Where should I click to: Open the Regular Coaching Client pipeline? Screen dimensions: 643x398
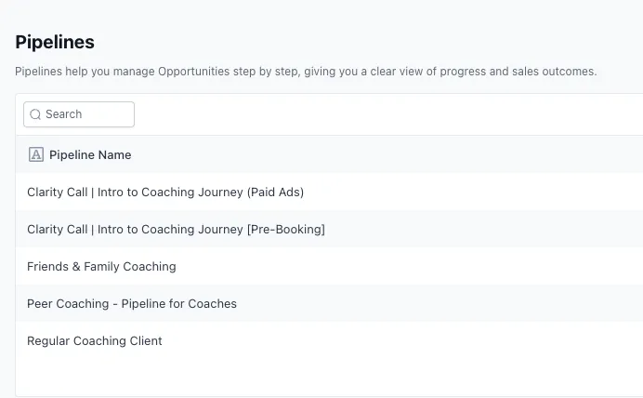pyautogui.click(x=95, y=341)
